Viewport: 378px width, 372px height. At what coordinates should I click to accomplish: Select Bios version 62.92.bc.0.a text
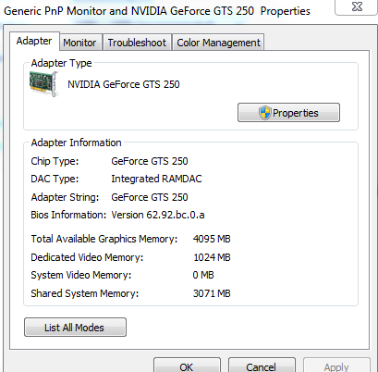pyautogui.click(x=158, y=215)
